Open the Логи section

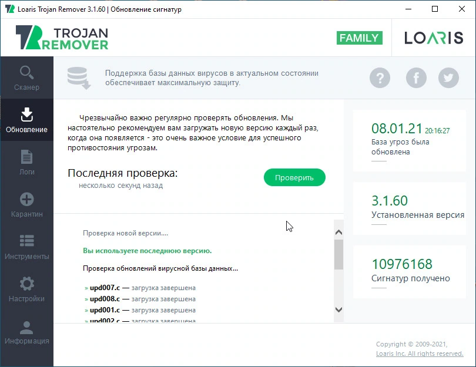[26, 162]
